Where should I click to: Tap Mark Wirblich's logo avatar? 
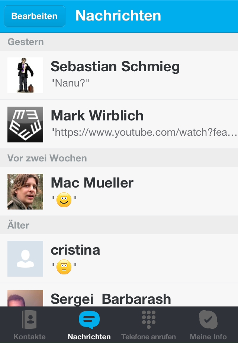[25, 125]
